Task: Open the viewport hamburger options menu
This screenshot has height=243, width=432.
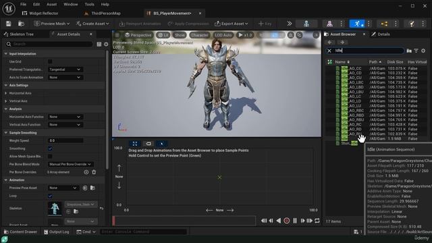Action: [117, 35]
